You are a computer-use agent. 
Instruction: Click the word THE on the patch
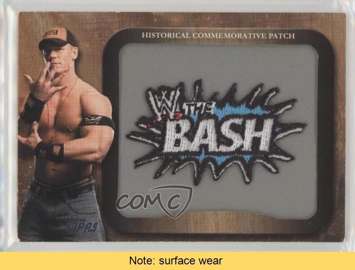point(200,110)
